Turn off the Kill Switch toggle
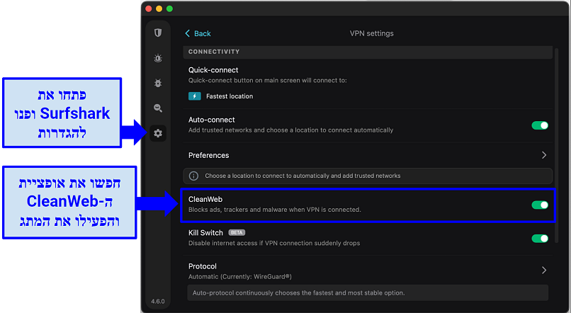The height and width of the screenshot is (313, 571). 540,239
